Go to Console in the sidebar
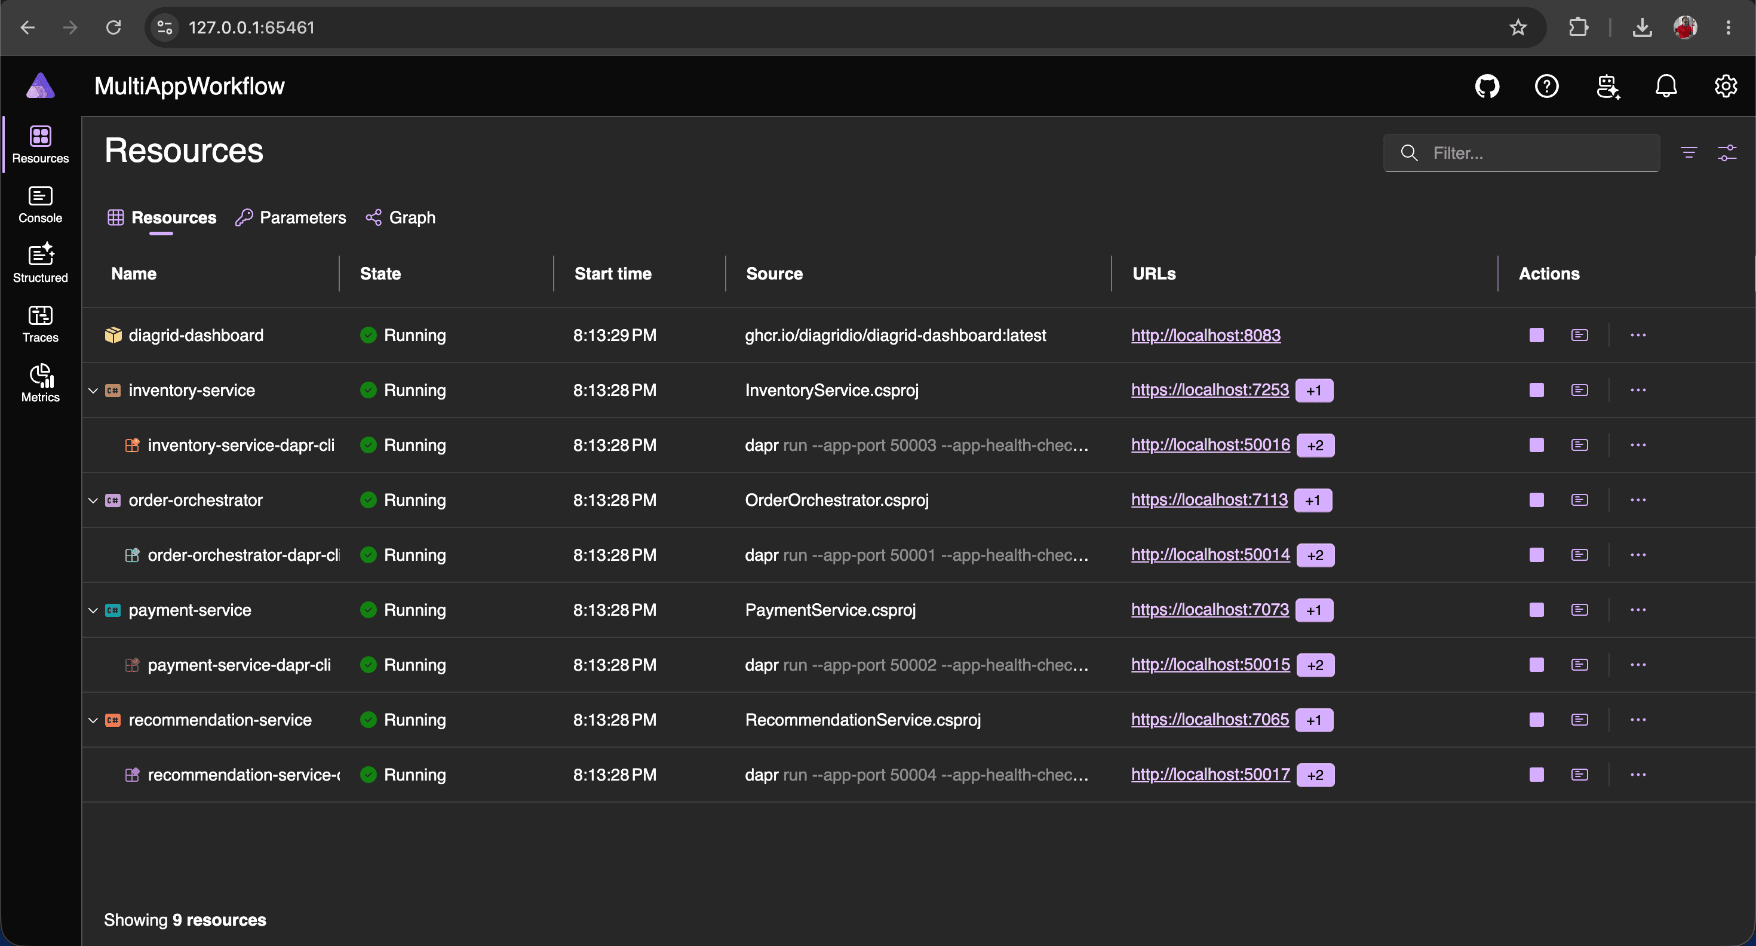Viewport: 1756px width, 946px height. coord(40,204)
